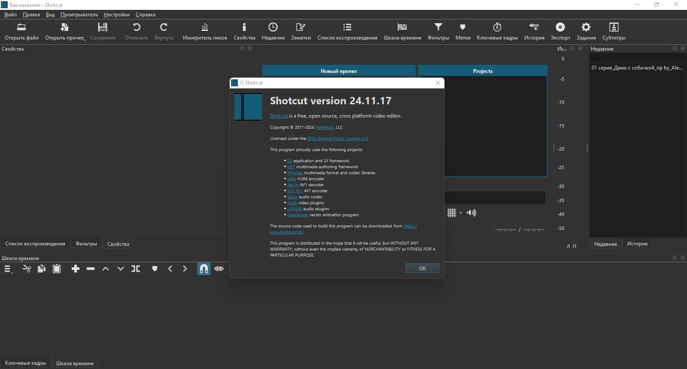Expand the grid display dropdown arrow
This screenshot has height=369, width=687.
pos(461,213)
